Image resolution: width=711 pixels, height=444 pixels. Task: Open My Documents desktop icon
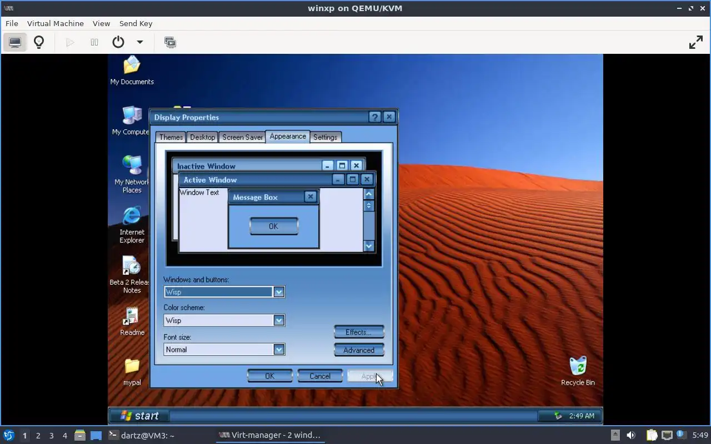coord(132,70)
